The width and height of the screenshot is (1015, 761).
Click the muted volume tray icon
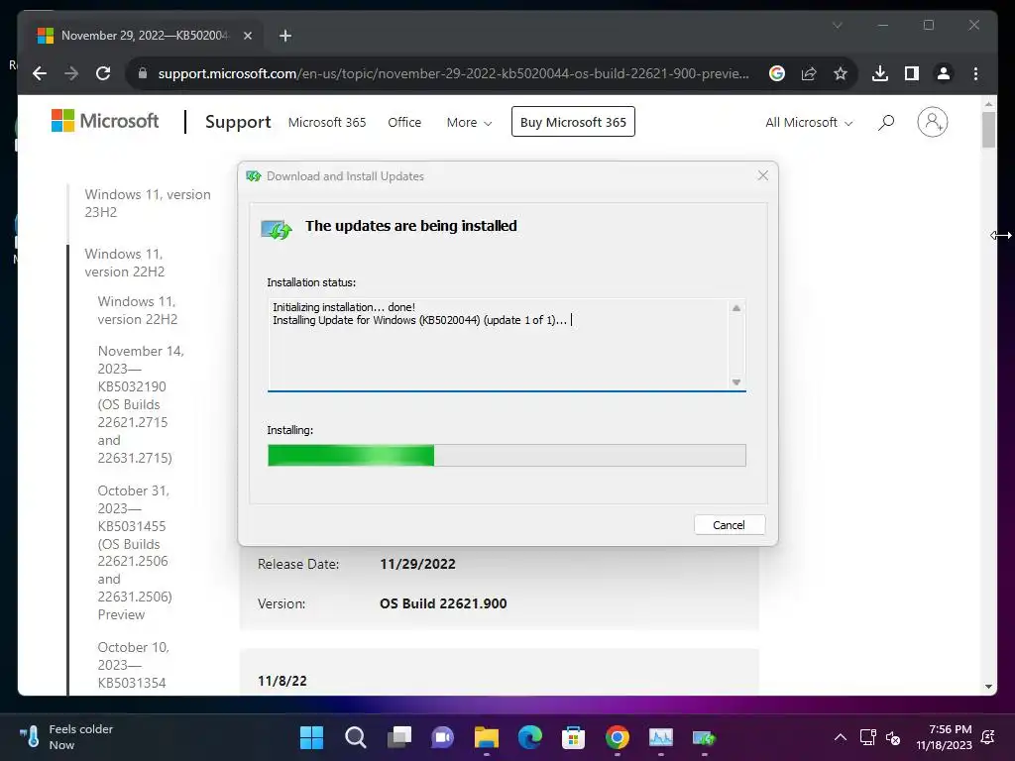[893, 737]
